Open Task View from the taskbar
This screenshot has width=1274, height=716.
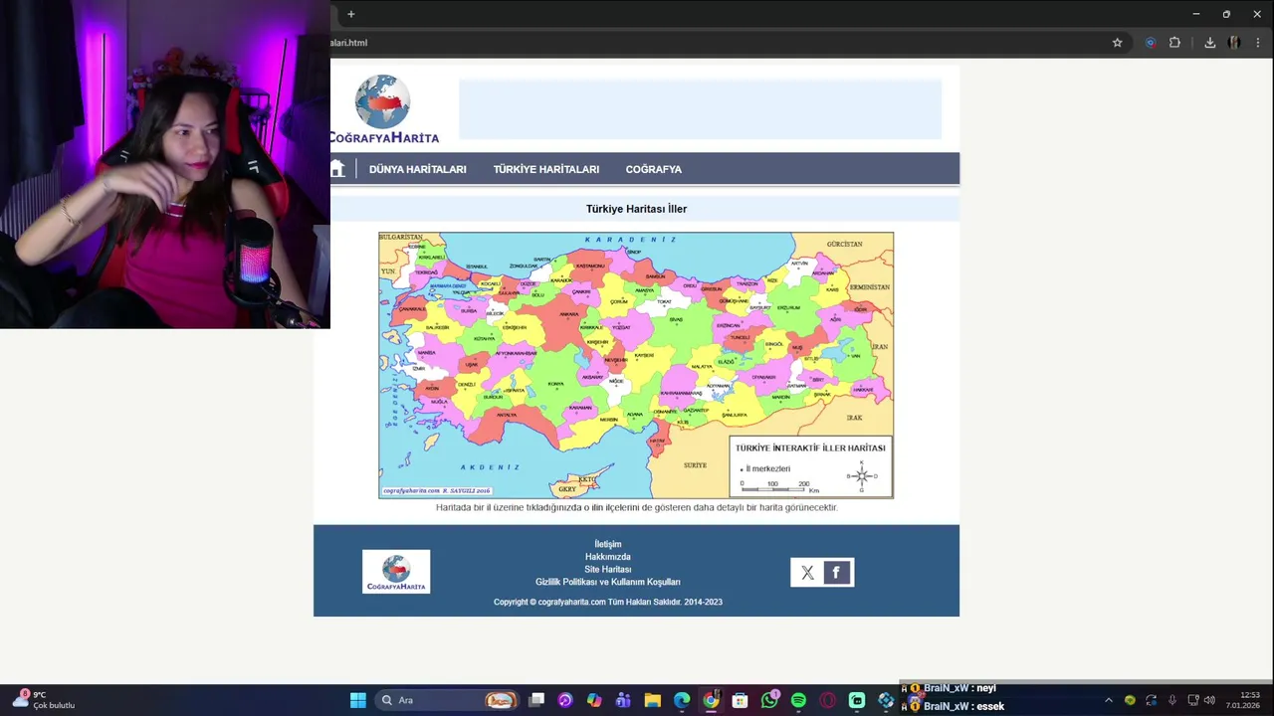click(x=536, y=700)
